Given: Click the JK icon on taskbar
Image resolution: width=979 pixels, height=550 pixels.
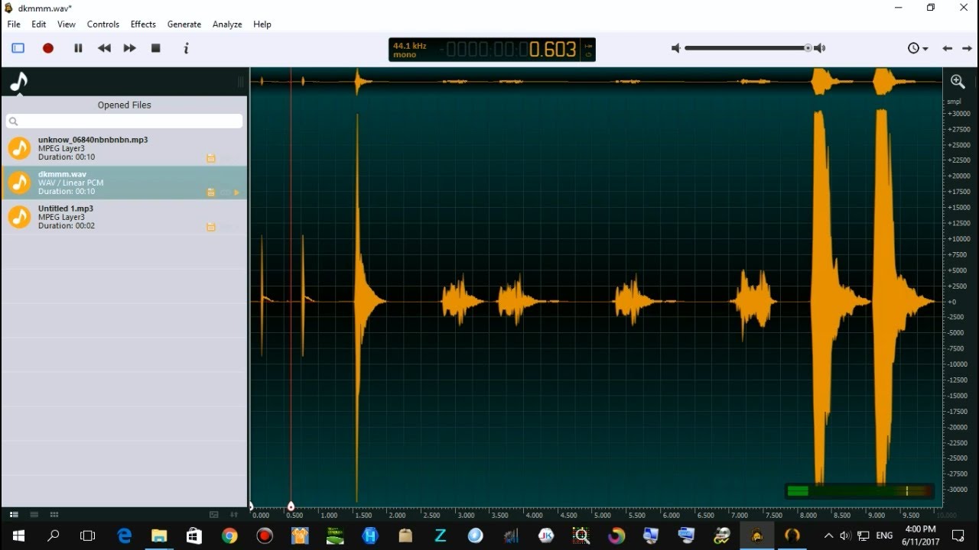Looking at the screenshot, I should click(546, 536).
